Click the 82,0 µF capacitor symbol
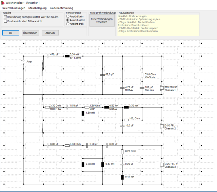This screenshot has height=192, width=217. [103, 74]
